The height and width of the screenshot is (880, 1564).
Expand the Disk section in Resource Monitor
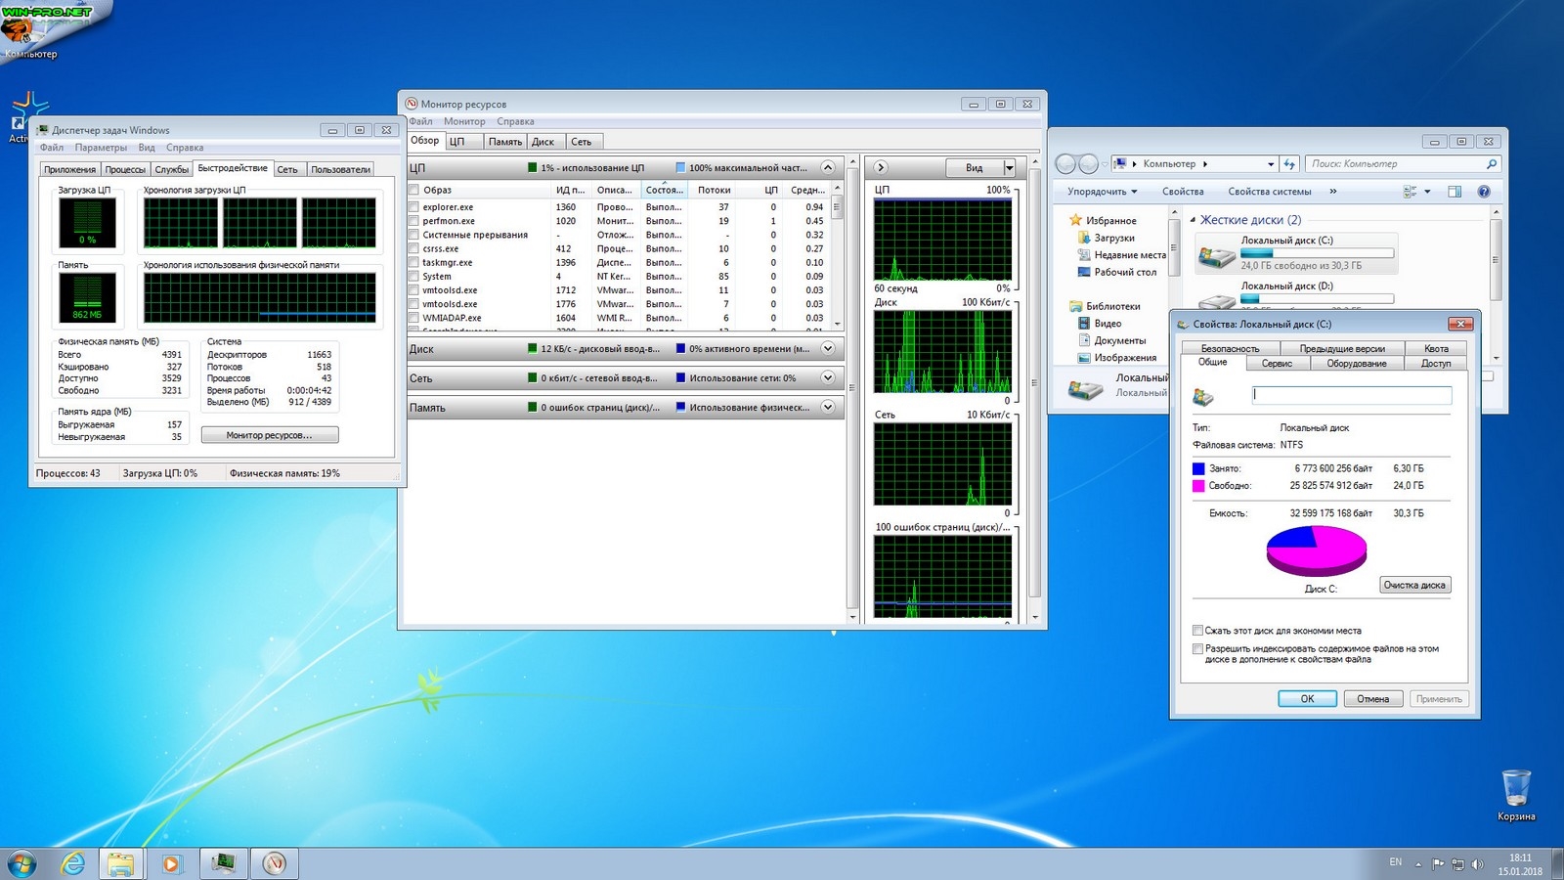(828, 349)
